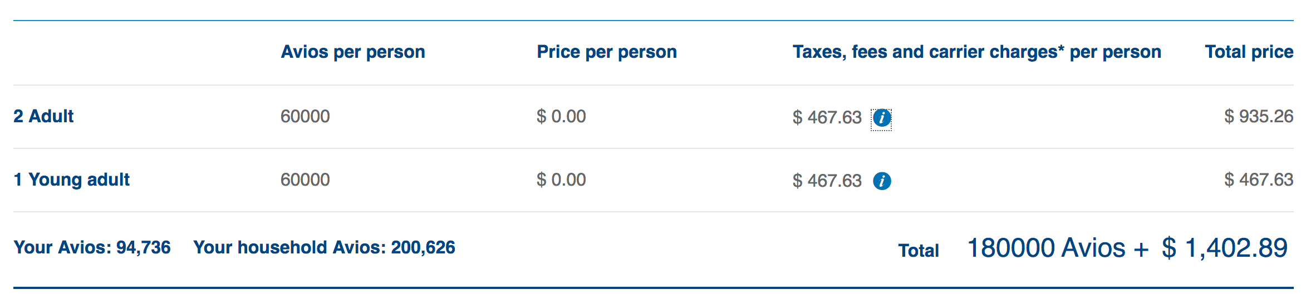Click the 60000 Avios value for Young adult

(305, 180)
